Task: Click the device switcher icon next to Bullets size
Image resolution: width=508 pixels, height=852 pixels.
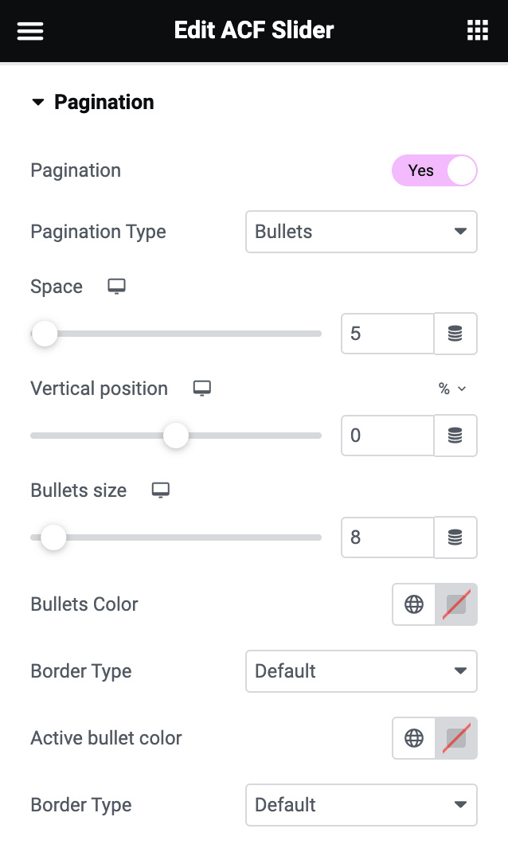Action: coord(160,490)
